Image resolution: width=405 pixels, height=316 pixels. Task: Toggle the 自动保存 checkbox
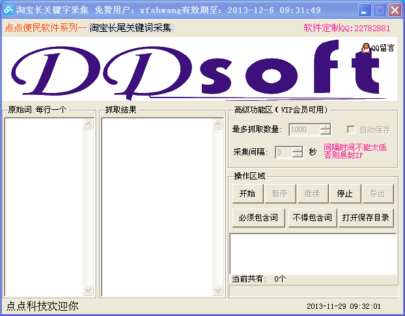tap(351, 129)
